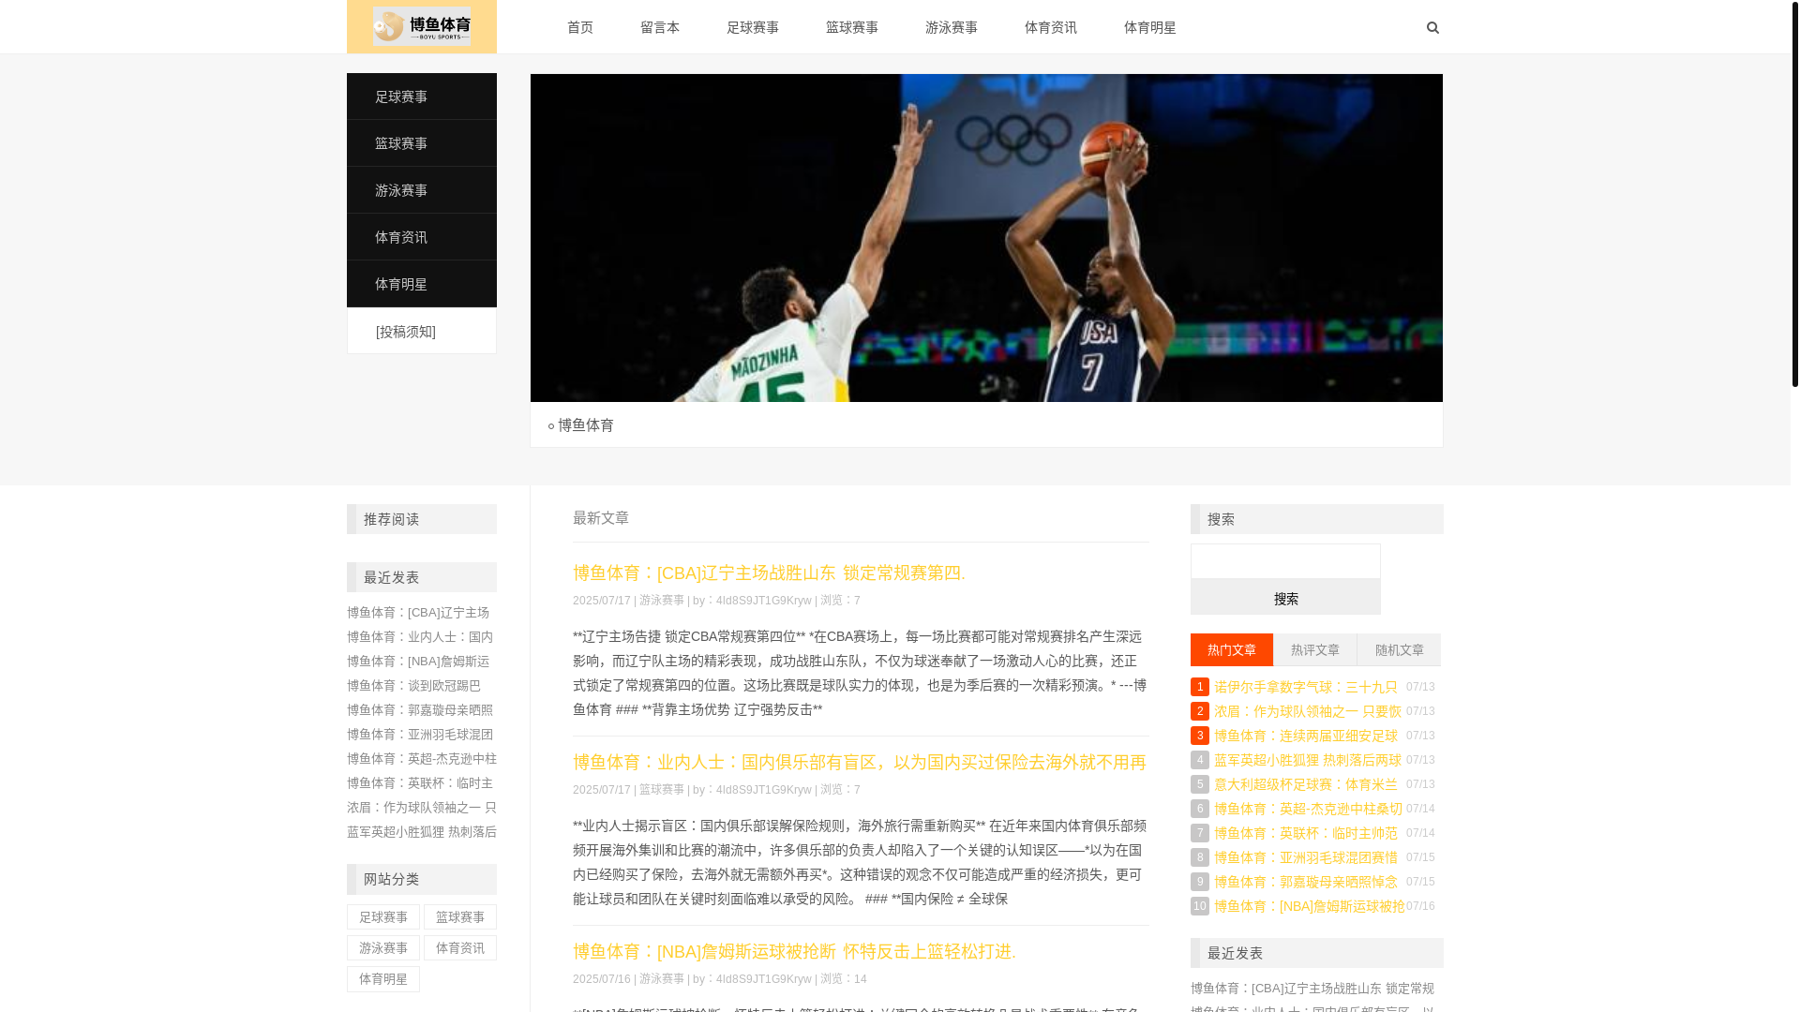Click 游泳赛事 category under third article

[x=662, y=979]
